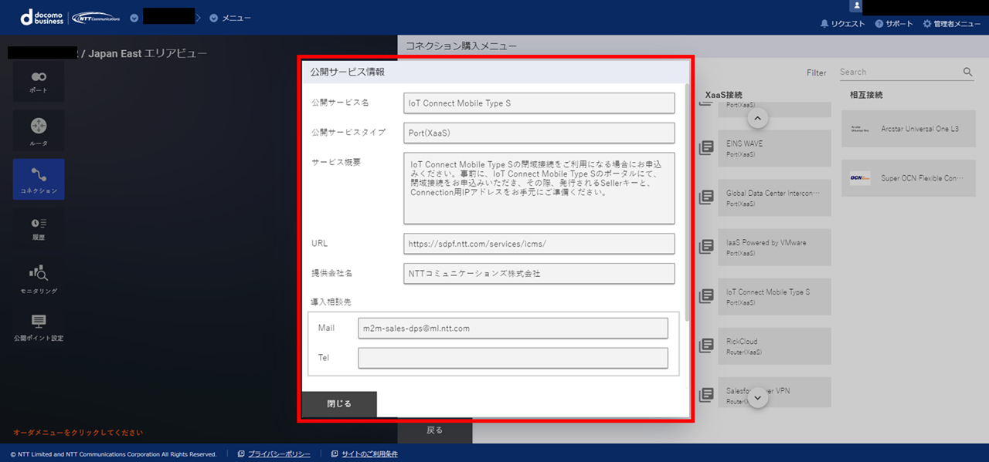The image size is (989, 462).
Task: Expand list with down chevron button
Action: coord(758,397)
